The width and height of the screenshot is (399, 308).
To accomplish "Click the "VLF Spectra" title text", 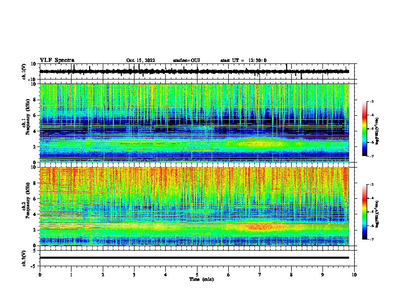I will [57, 60].
